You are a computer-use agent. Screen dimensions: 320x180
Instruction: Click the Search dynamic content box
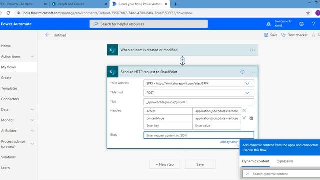click(281, 174)
